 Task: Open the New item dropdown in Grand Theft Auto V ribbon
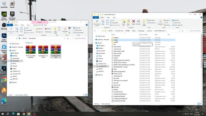(151, 20)
